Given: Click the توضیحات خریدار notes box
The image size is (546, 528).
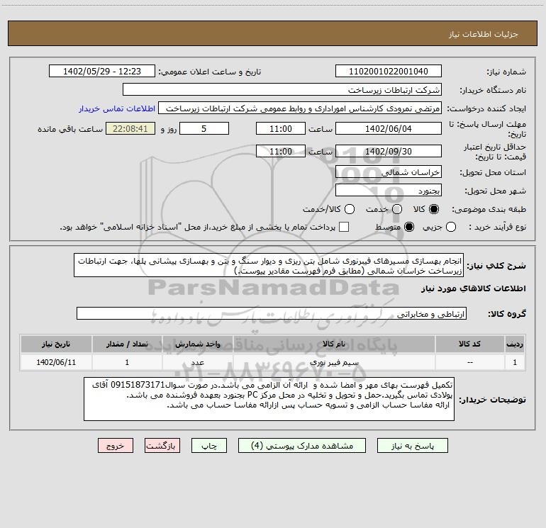Looking at the screenshot, I should (269, 399).
